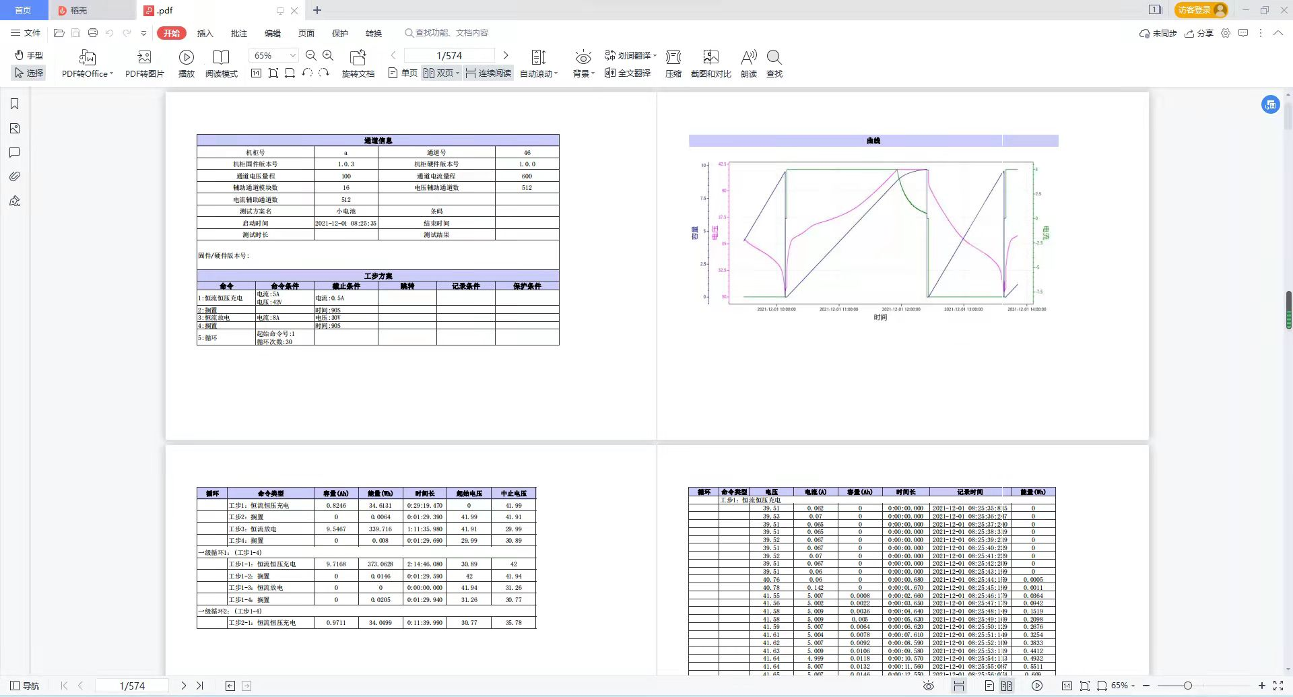Click open file folder icon
The image size is (1293, 697).
[59, 33]
